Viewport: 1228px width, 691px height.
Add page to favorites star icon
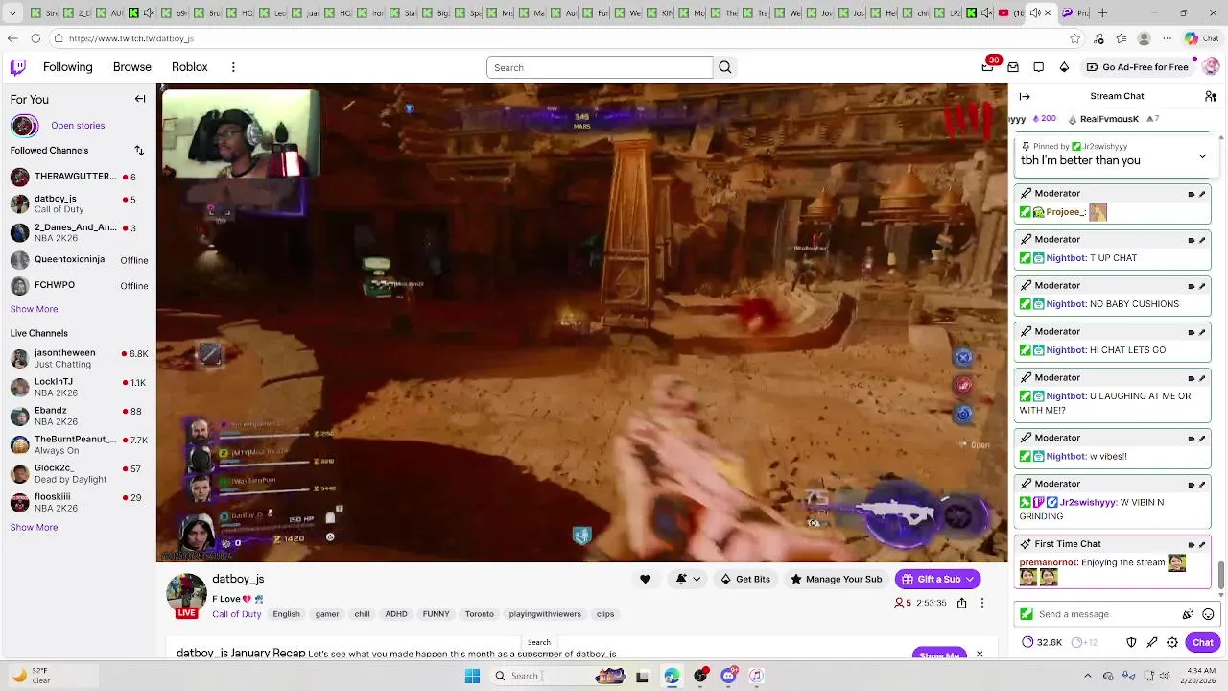(x=1075, y=38)
